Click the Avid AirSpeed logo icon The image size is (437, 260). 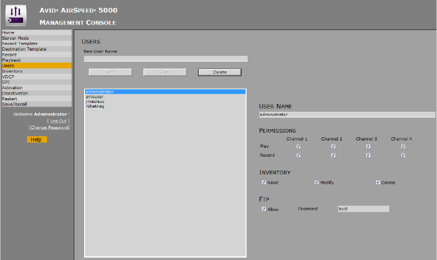[x=16, y=16]
